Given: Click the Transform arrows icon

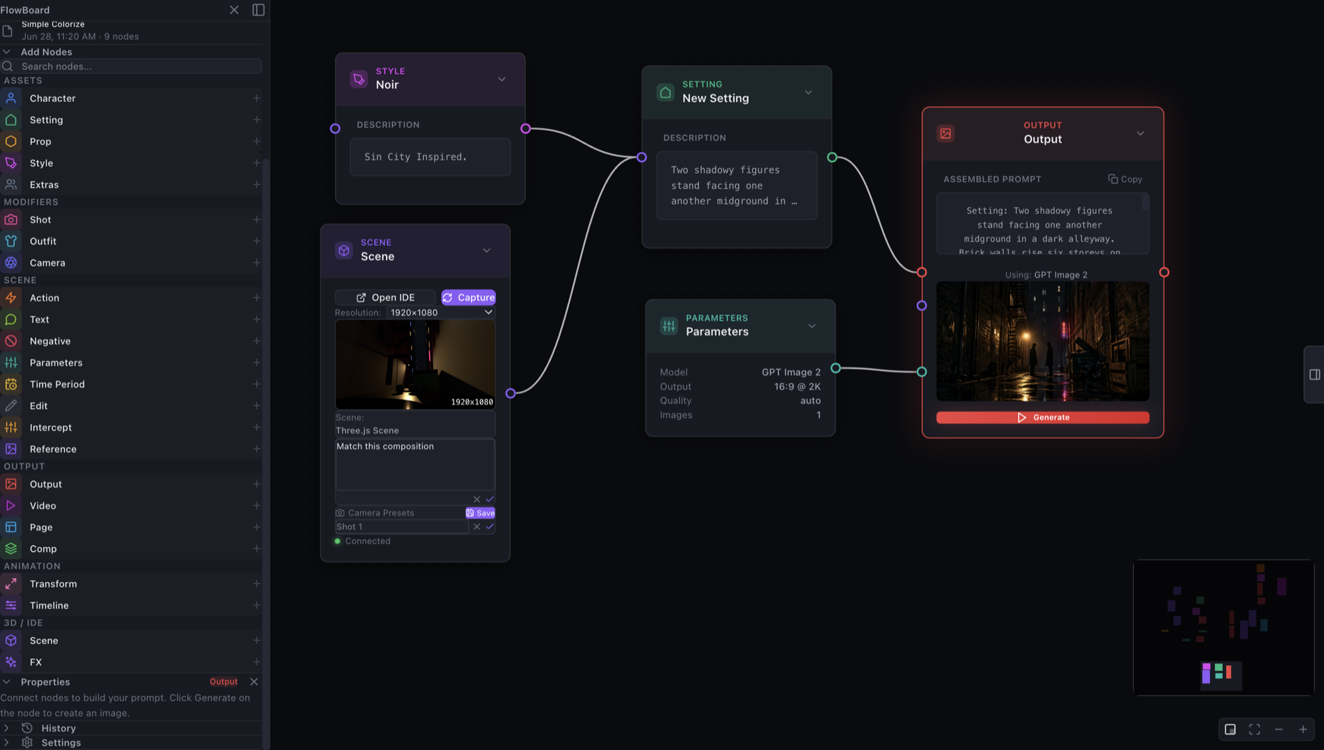Looking at the screenshot, I should [x=11, y=584].
